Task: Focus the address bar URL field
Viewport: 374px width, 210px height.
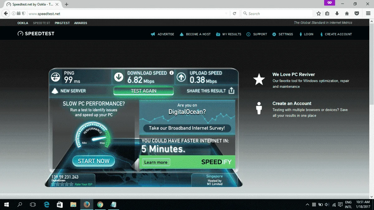Action: coord(126,14)
